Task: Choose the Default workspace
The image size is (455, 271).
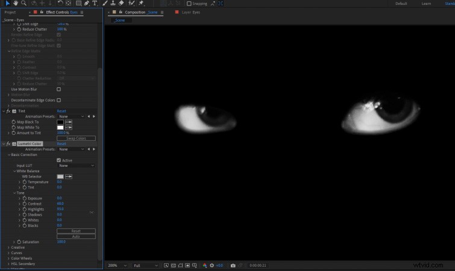Action: (401, 4)
